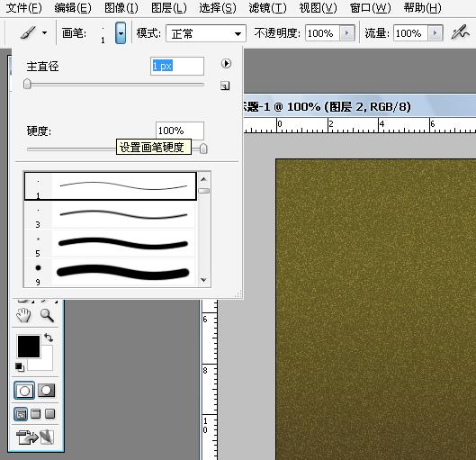Image resolution: width=476 pixels, height=460 pixels.
Task: Switch to standard edit mode
Action: [x=24, y=391]
